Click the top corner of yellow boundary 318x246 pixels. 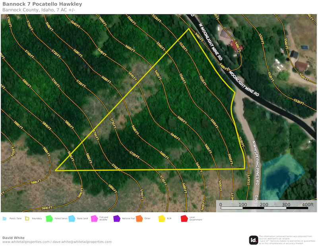[x=188, y=28]
